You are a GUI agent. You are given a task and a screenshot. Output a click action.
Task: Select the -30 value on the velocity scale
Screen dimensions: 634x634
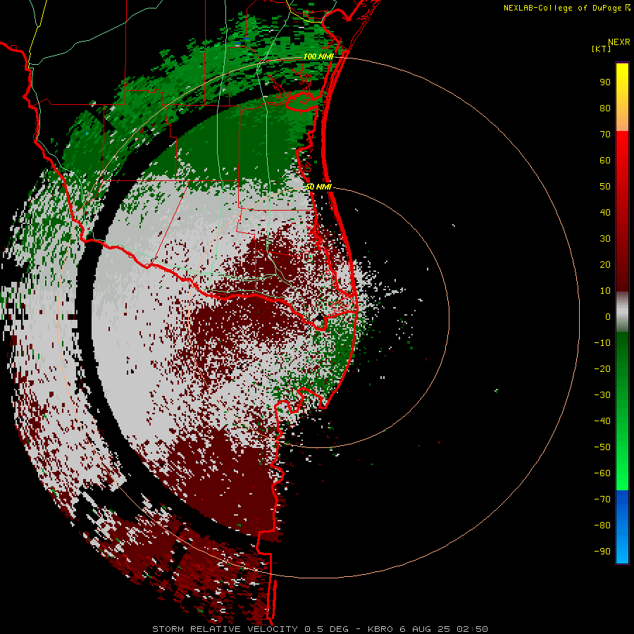click(602, 395)
